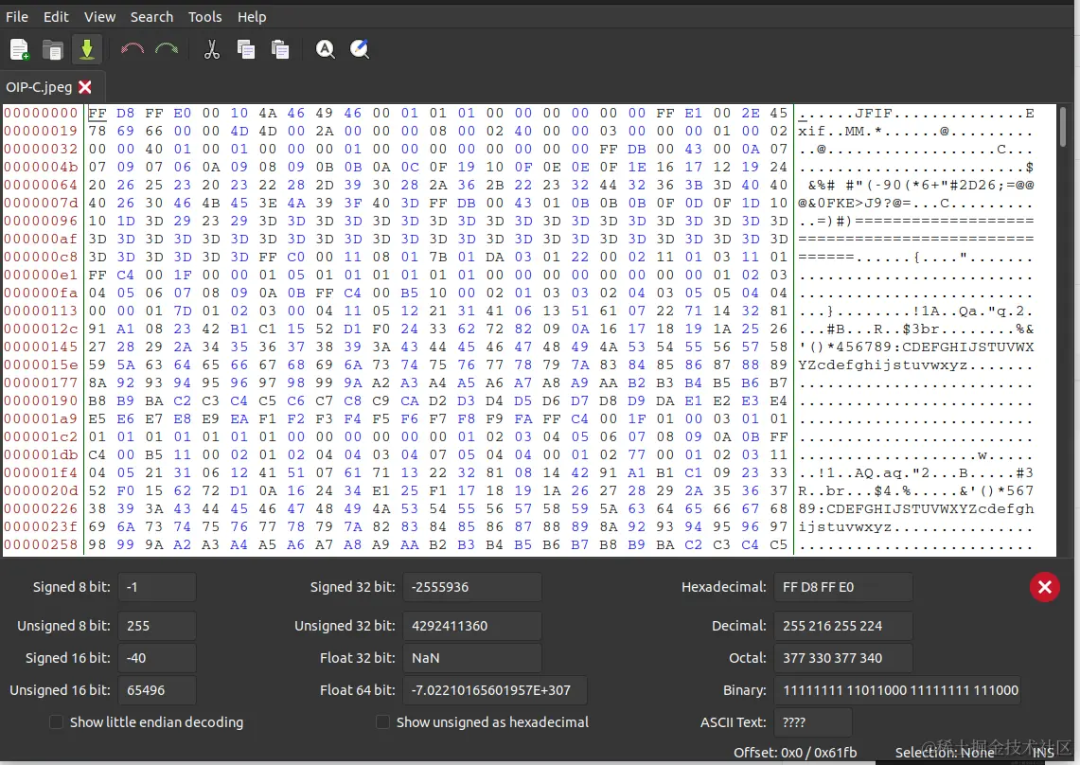Viewport: 1080px width, 765px height.
Task: Cut selection using the scissors icon
Action: 211,49
